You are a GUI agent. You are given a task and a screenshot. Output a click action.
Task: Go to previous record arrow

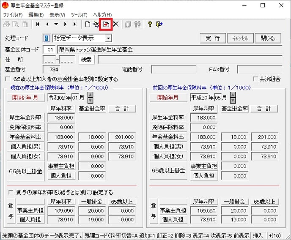pyautogui.click(x=47, y=24)
